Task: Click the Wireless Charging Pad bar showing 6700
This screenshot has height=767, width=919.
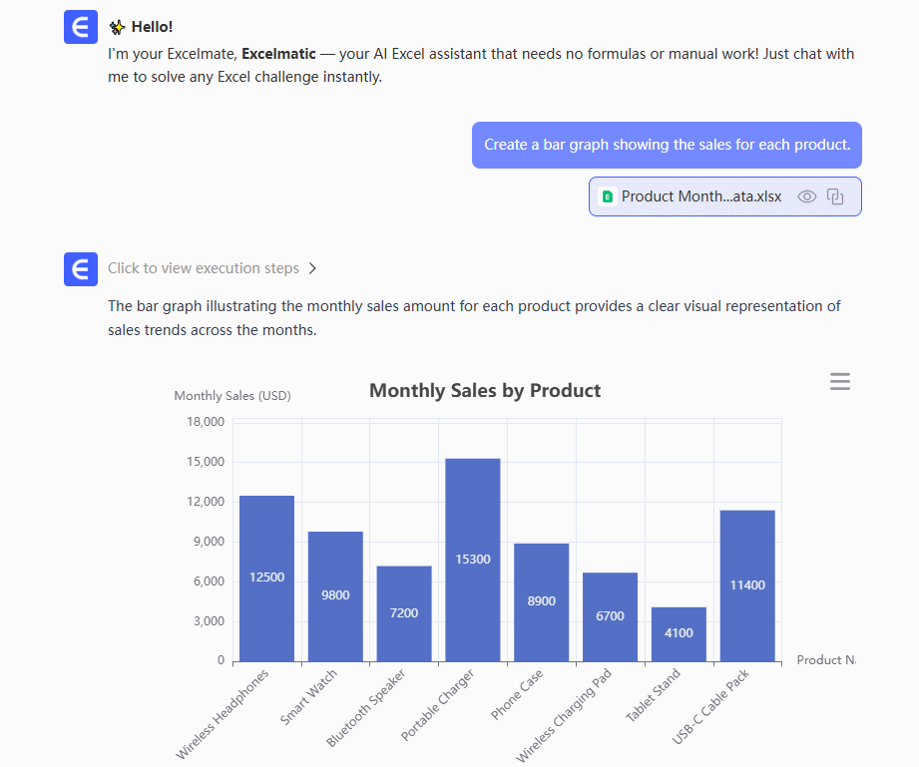Action: 610,616
